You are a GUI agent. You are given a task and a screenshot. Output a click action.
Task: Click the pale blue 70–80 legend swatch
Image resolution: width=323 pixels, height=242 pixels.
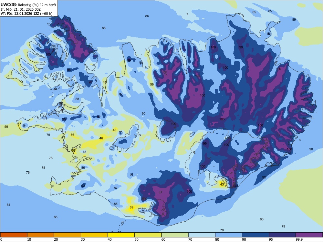pos(202,235)
